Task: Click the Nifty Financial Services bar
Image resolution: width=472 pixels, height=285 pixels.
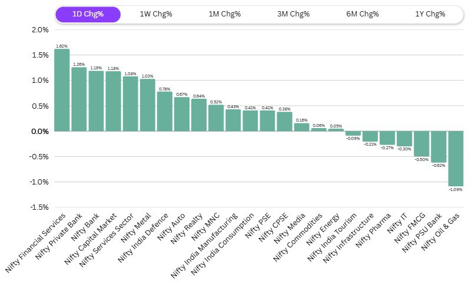Action: pos(62,90)
